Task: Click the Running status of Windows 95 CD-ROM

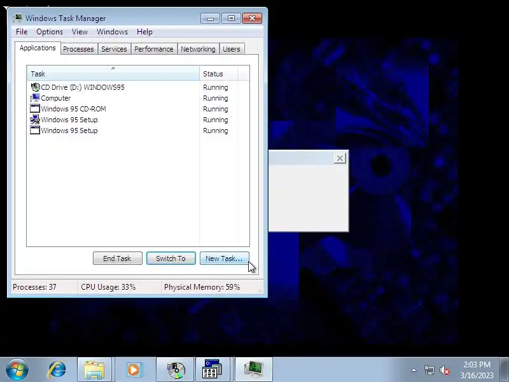Action: point(216,109)
